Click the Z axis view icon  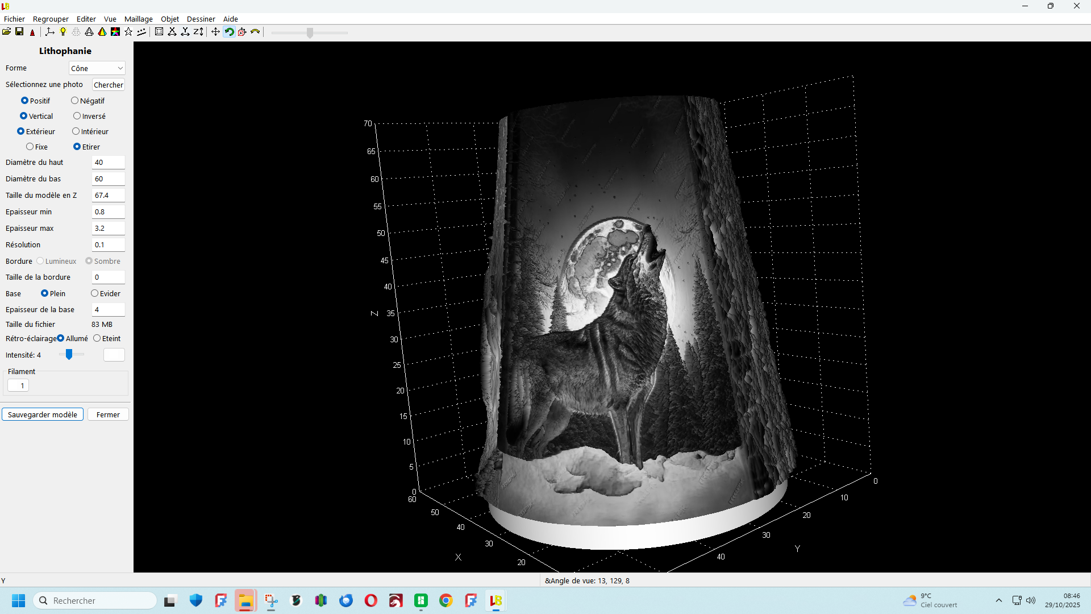(198, 32)
